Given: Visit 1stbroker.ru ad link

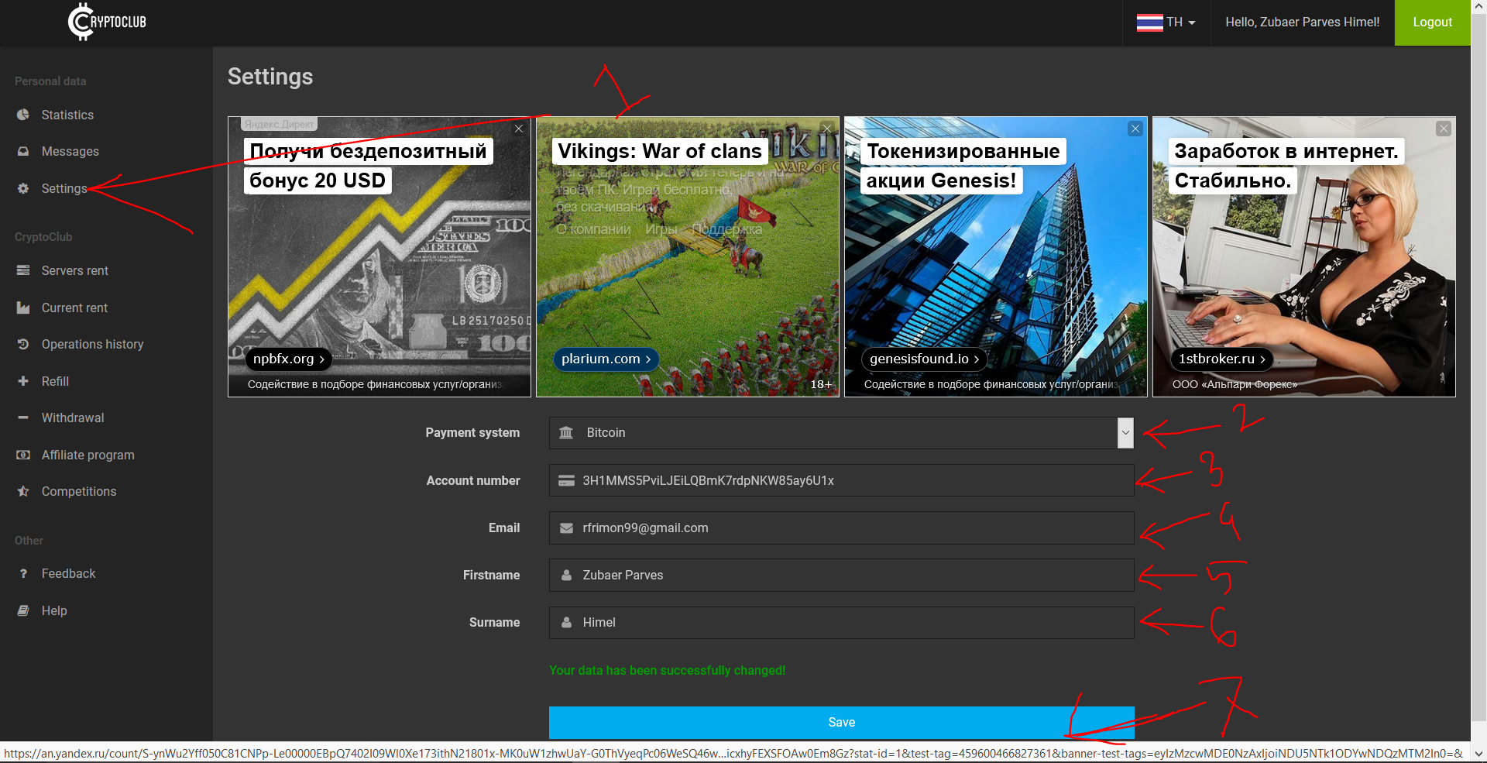Looking at the screenshot, I should 1221,359.
